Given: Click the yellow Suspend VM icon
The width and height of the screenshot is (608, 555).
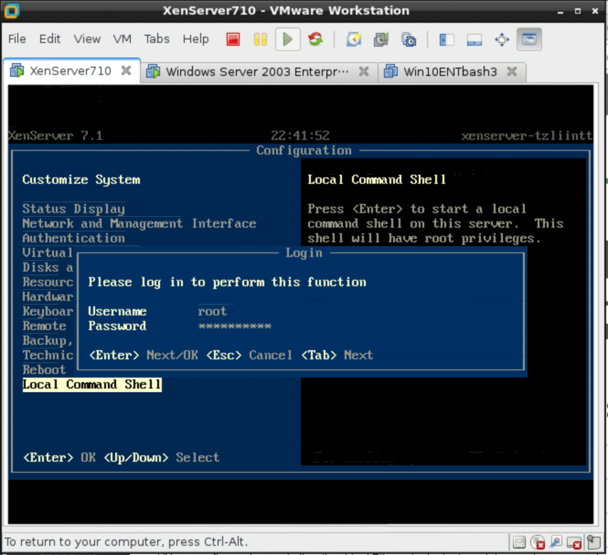Looking at the screenshot, I should (x=260, y=39).
